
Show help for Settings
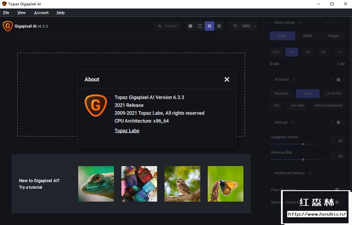coord(293,122)
